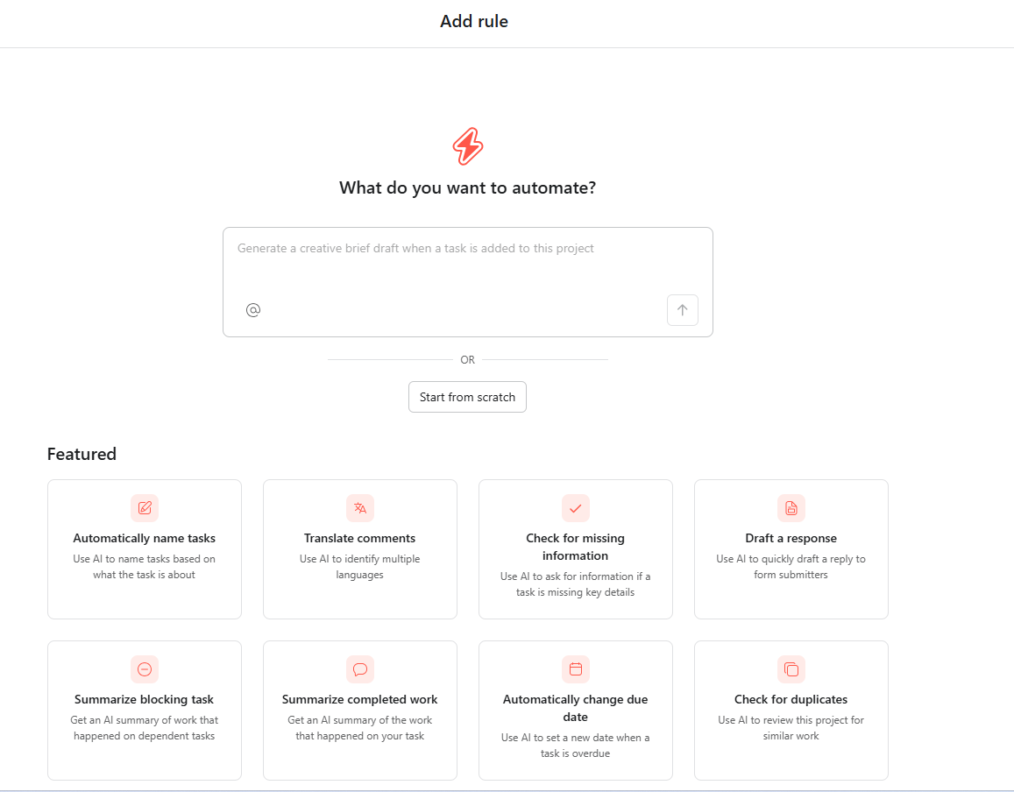Screen dimensions: 1014x792
Task: Open the Summarize blocking task template
Action: [144, 711]
